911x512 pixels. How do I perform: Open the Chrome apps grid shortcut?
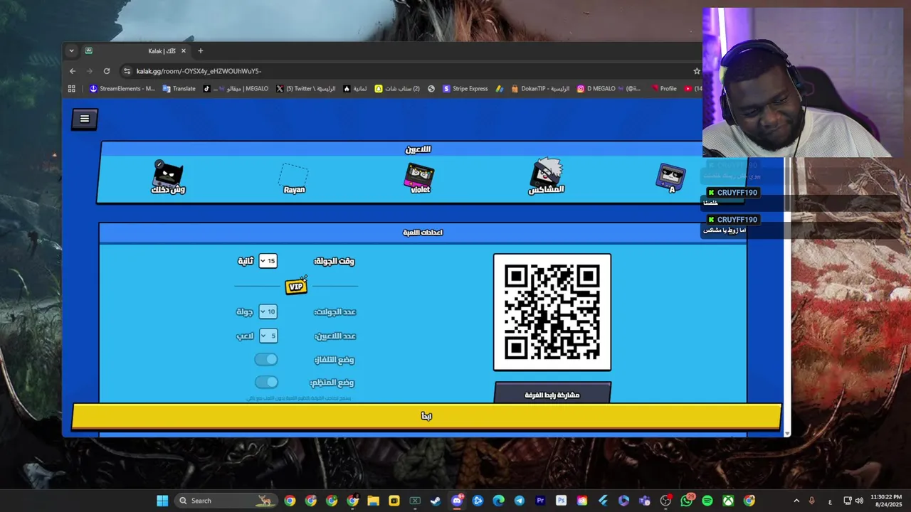point(72,89)
